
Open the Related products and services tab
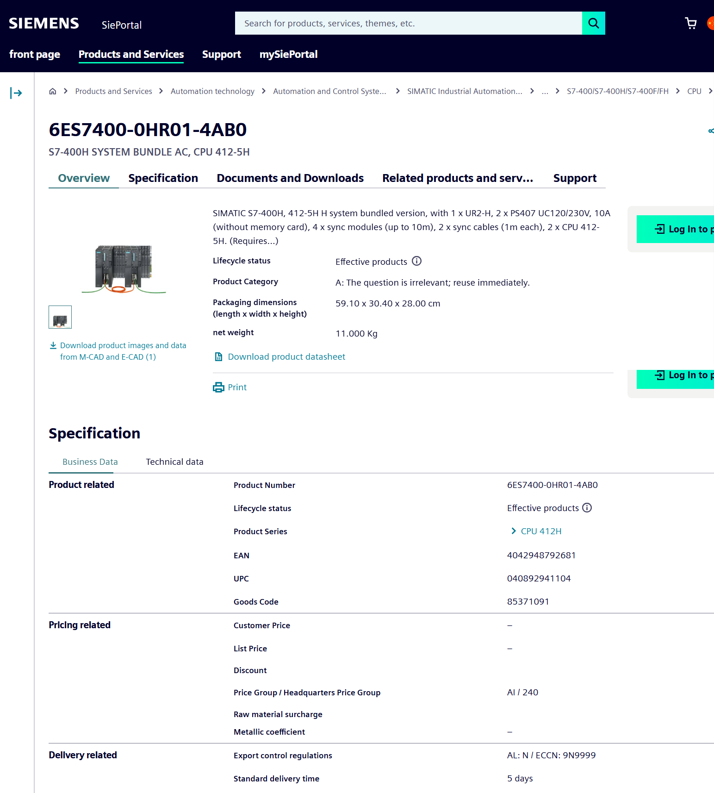tap(457, 178)
